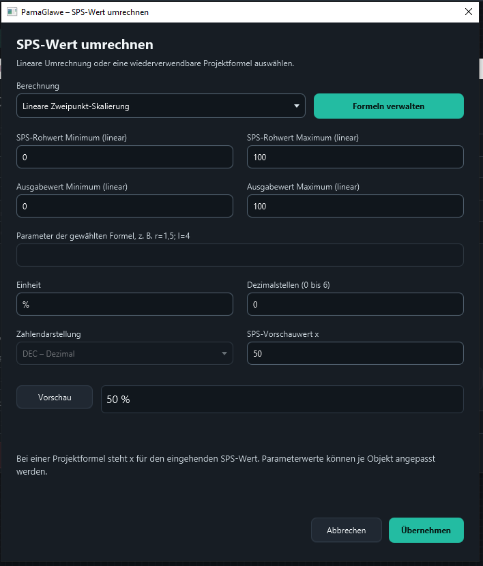Click the preview result showing 50 %

tap(282, 399)
